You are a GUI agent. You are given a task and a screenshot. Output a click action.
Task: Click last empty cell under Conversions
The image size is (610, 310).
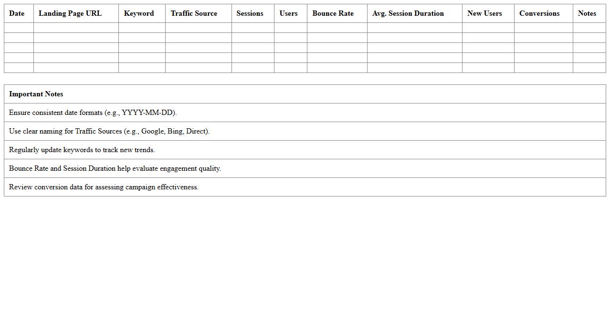click(x=543, y=68)
